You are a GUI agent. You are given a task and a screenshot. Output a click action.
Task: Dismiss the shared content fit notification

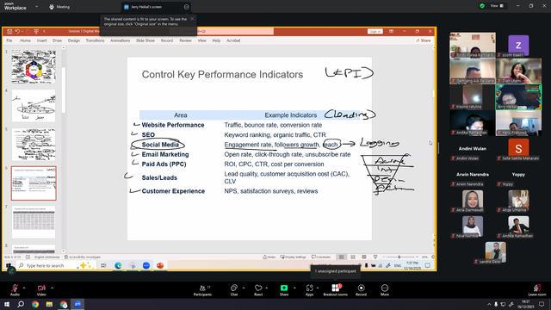(x=192, y=19)
